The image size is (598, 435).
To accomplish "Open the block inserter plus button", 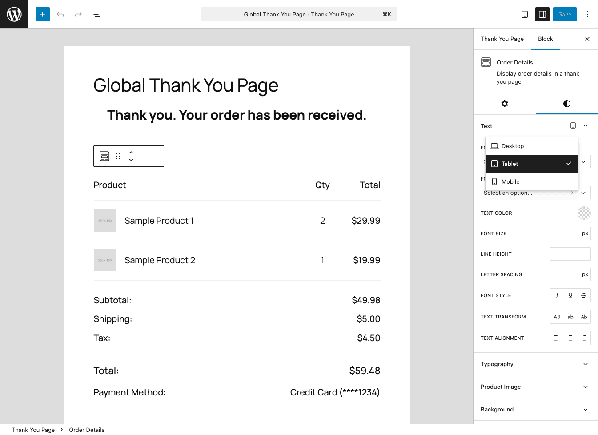I will point(43,14).
